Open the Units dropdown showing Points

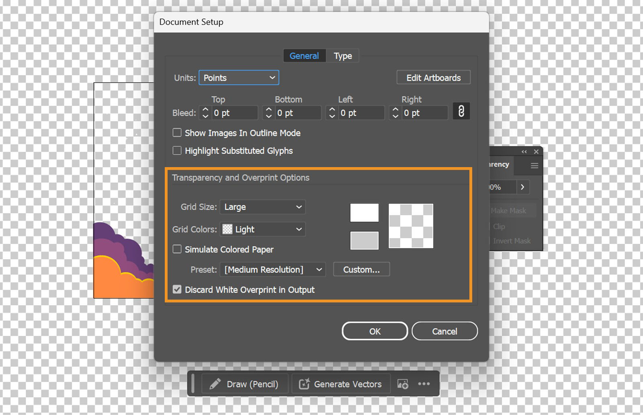click(x=239, y=78)
